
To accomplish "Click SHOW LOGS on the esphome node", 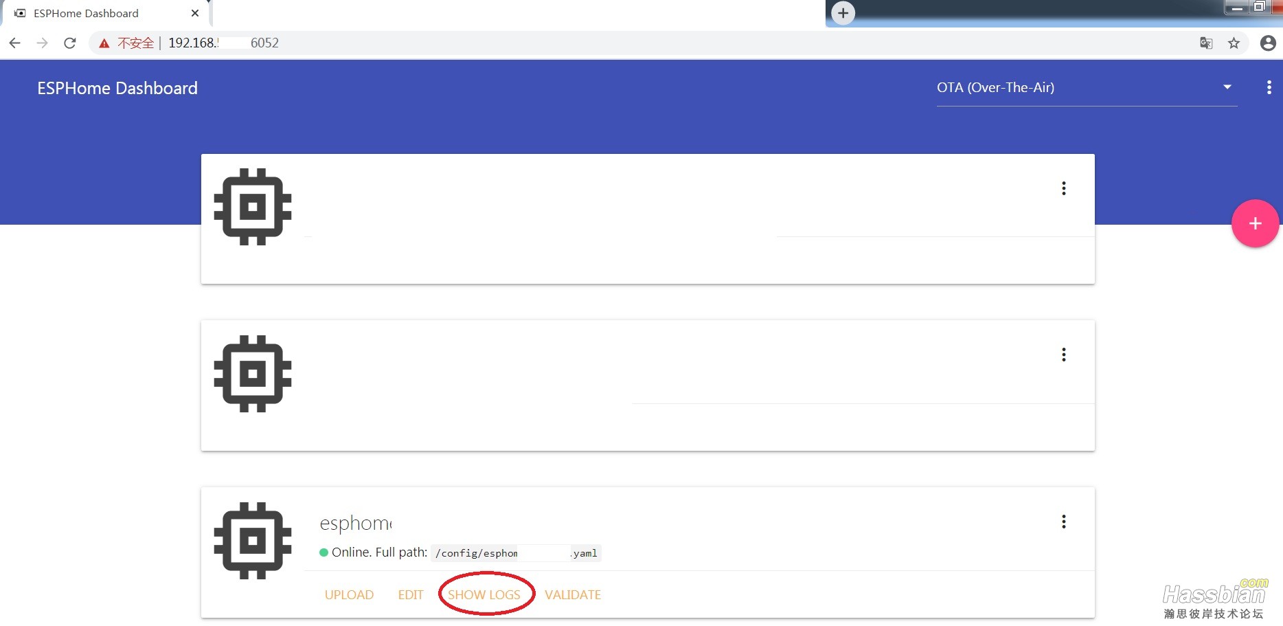I will click(x=484, y=595).
